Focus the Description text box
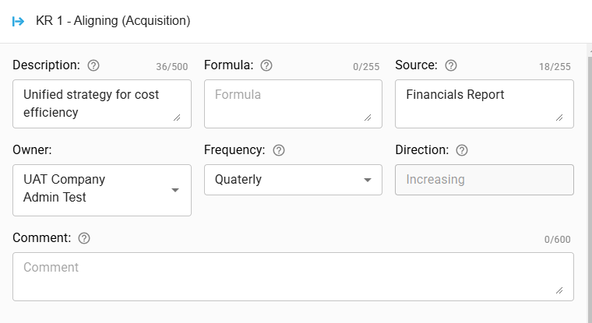Viewport: 592px width, 323px height. tap(102, 104)
